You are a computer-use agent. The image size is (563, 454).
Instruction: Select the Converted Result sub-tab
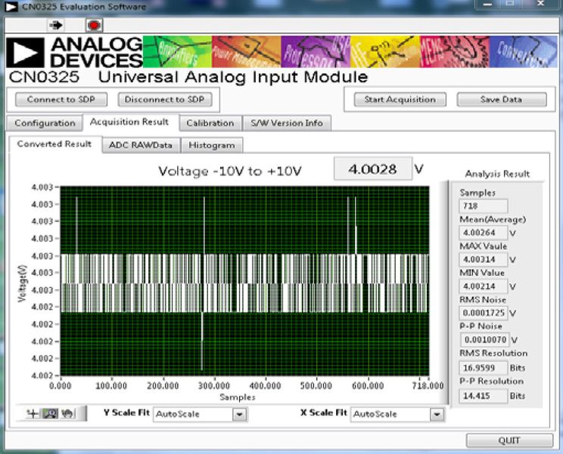(x=54, y=144)
